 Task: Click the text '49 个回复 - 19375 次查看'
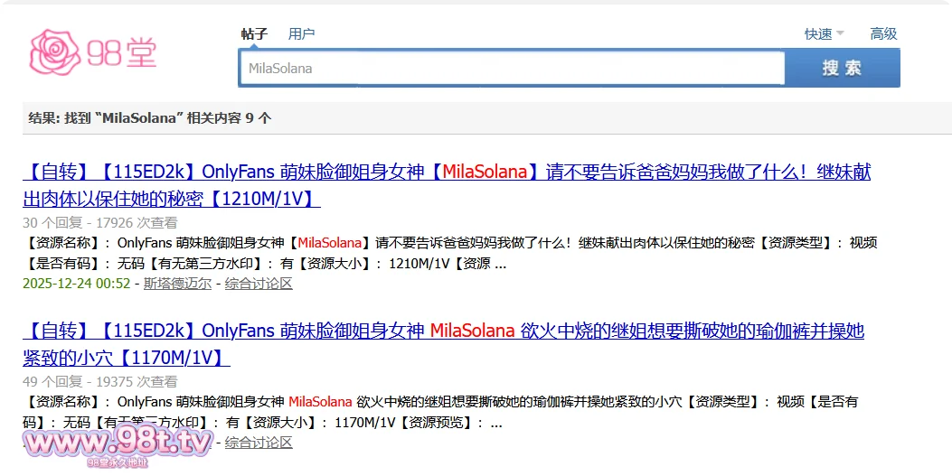(x=100, y=381)
